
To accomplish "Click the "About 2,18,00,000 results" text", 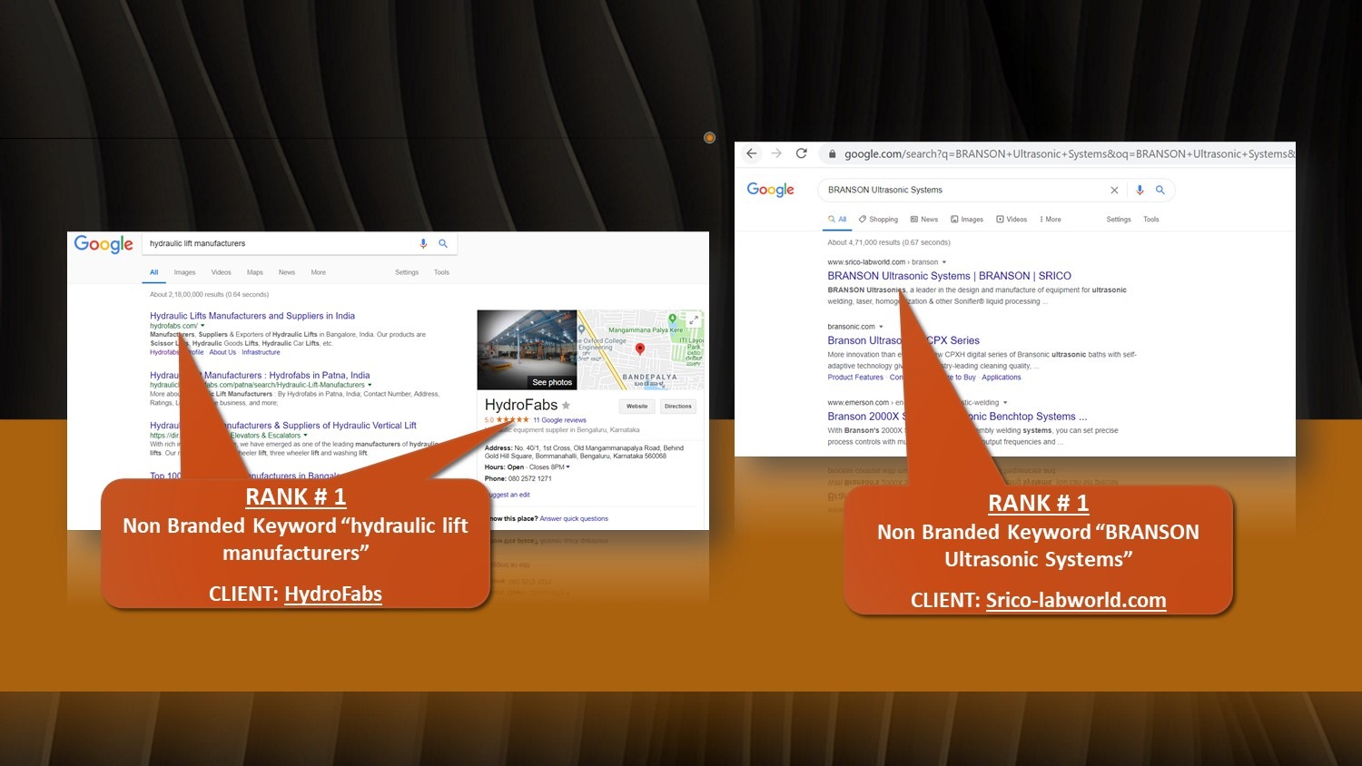I will [209, 294].
